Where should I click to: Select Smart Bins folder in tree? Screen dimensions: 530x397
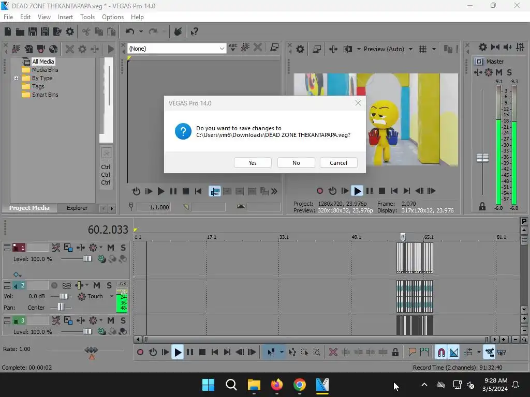tap(45, 95)
